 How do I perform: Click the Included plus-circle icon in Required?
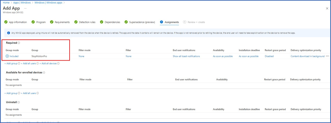point(7,56)
